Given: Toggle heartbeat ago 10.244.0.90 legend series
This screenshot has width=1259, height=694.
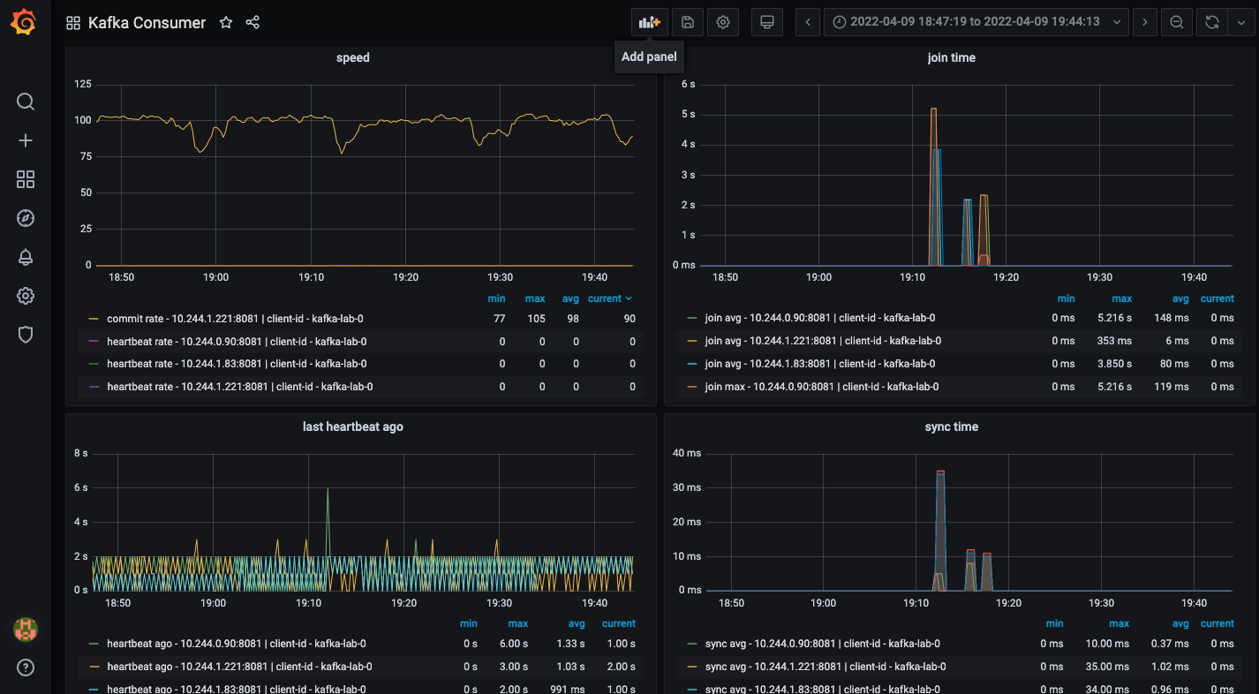Looking at the screenshot, I should pyautogui.click(x=236, y=644).
